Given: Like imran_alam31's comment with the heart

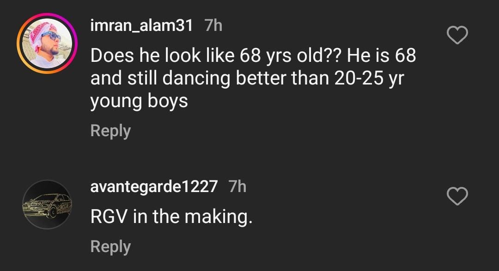Looking at the screenshot, I should tap(458, 35).
